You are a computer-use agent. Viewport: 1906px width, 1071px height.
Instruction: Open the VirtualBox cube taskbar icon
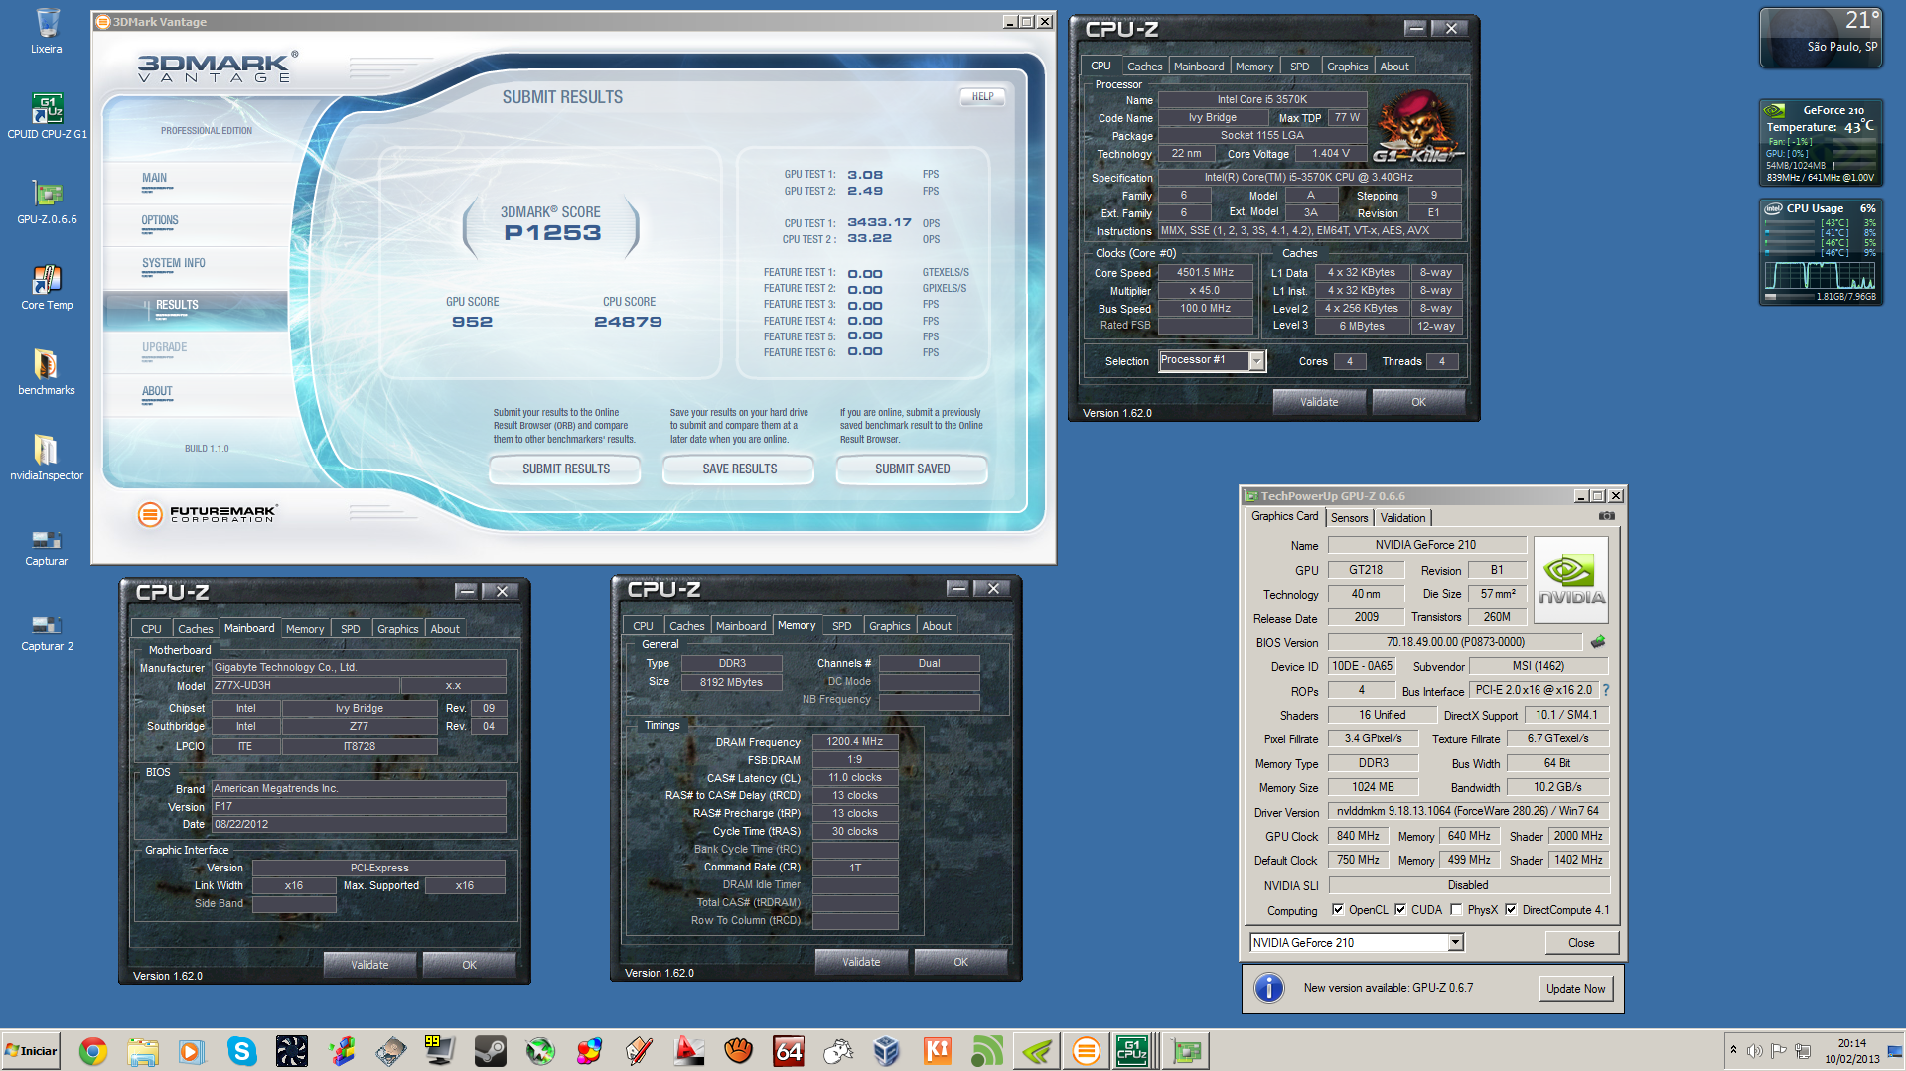point(888,1051)
